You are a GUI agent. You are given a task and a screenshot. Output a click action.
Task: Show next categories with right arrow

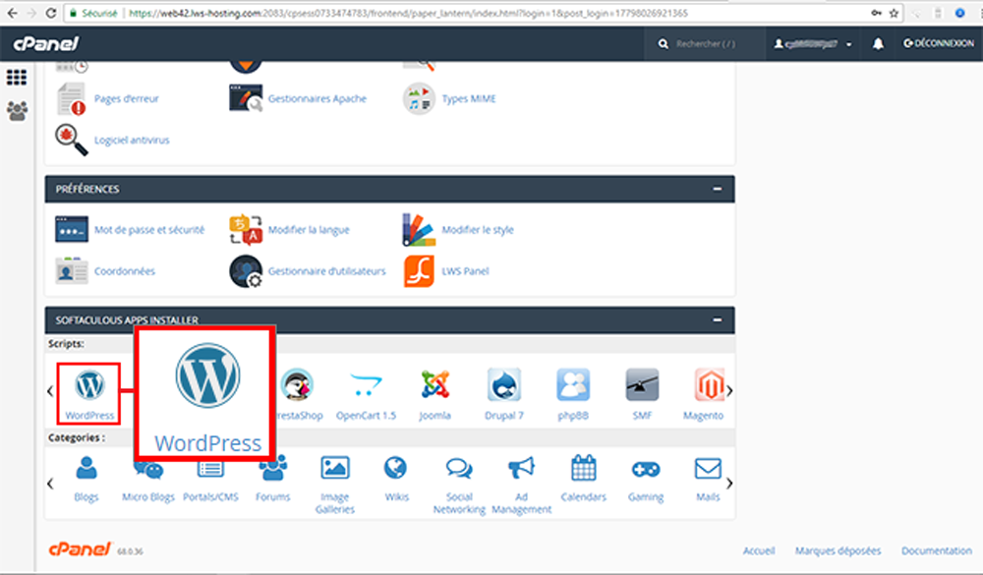pyautogui.click(x=729, y=484)
